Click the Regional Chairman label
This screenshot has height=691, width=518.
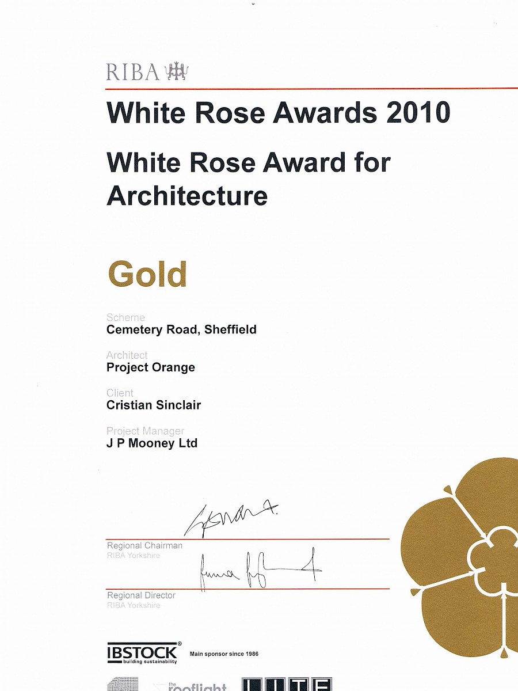pyautogui.click(x=144, y=545)
